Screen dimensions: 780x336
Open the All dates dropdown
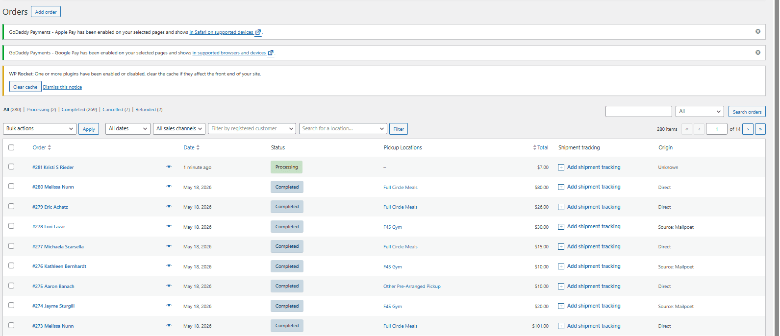(127, 128)
